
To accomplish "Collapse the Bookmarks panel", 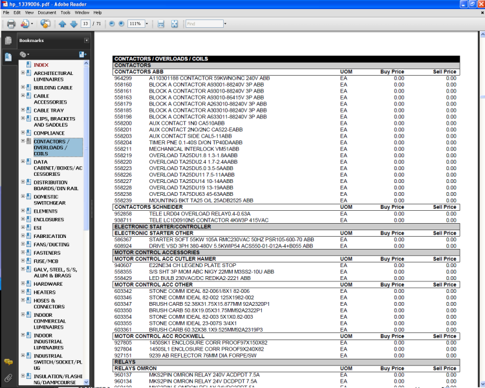I will [x=86, y=41].
